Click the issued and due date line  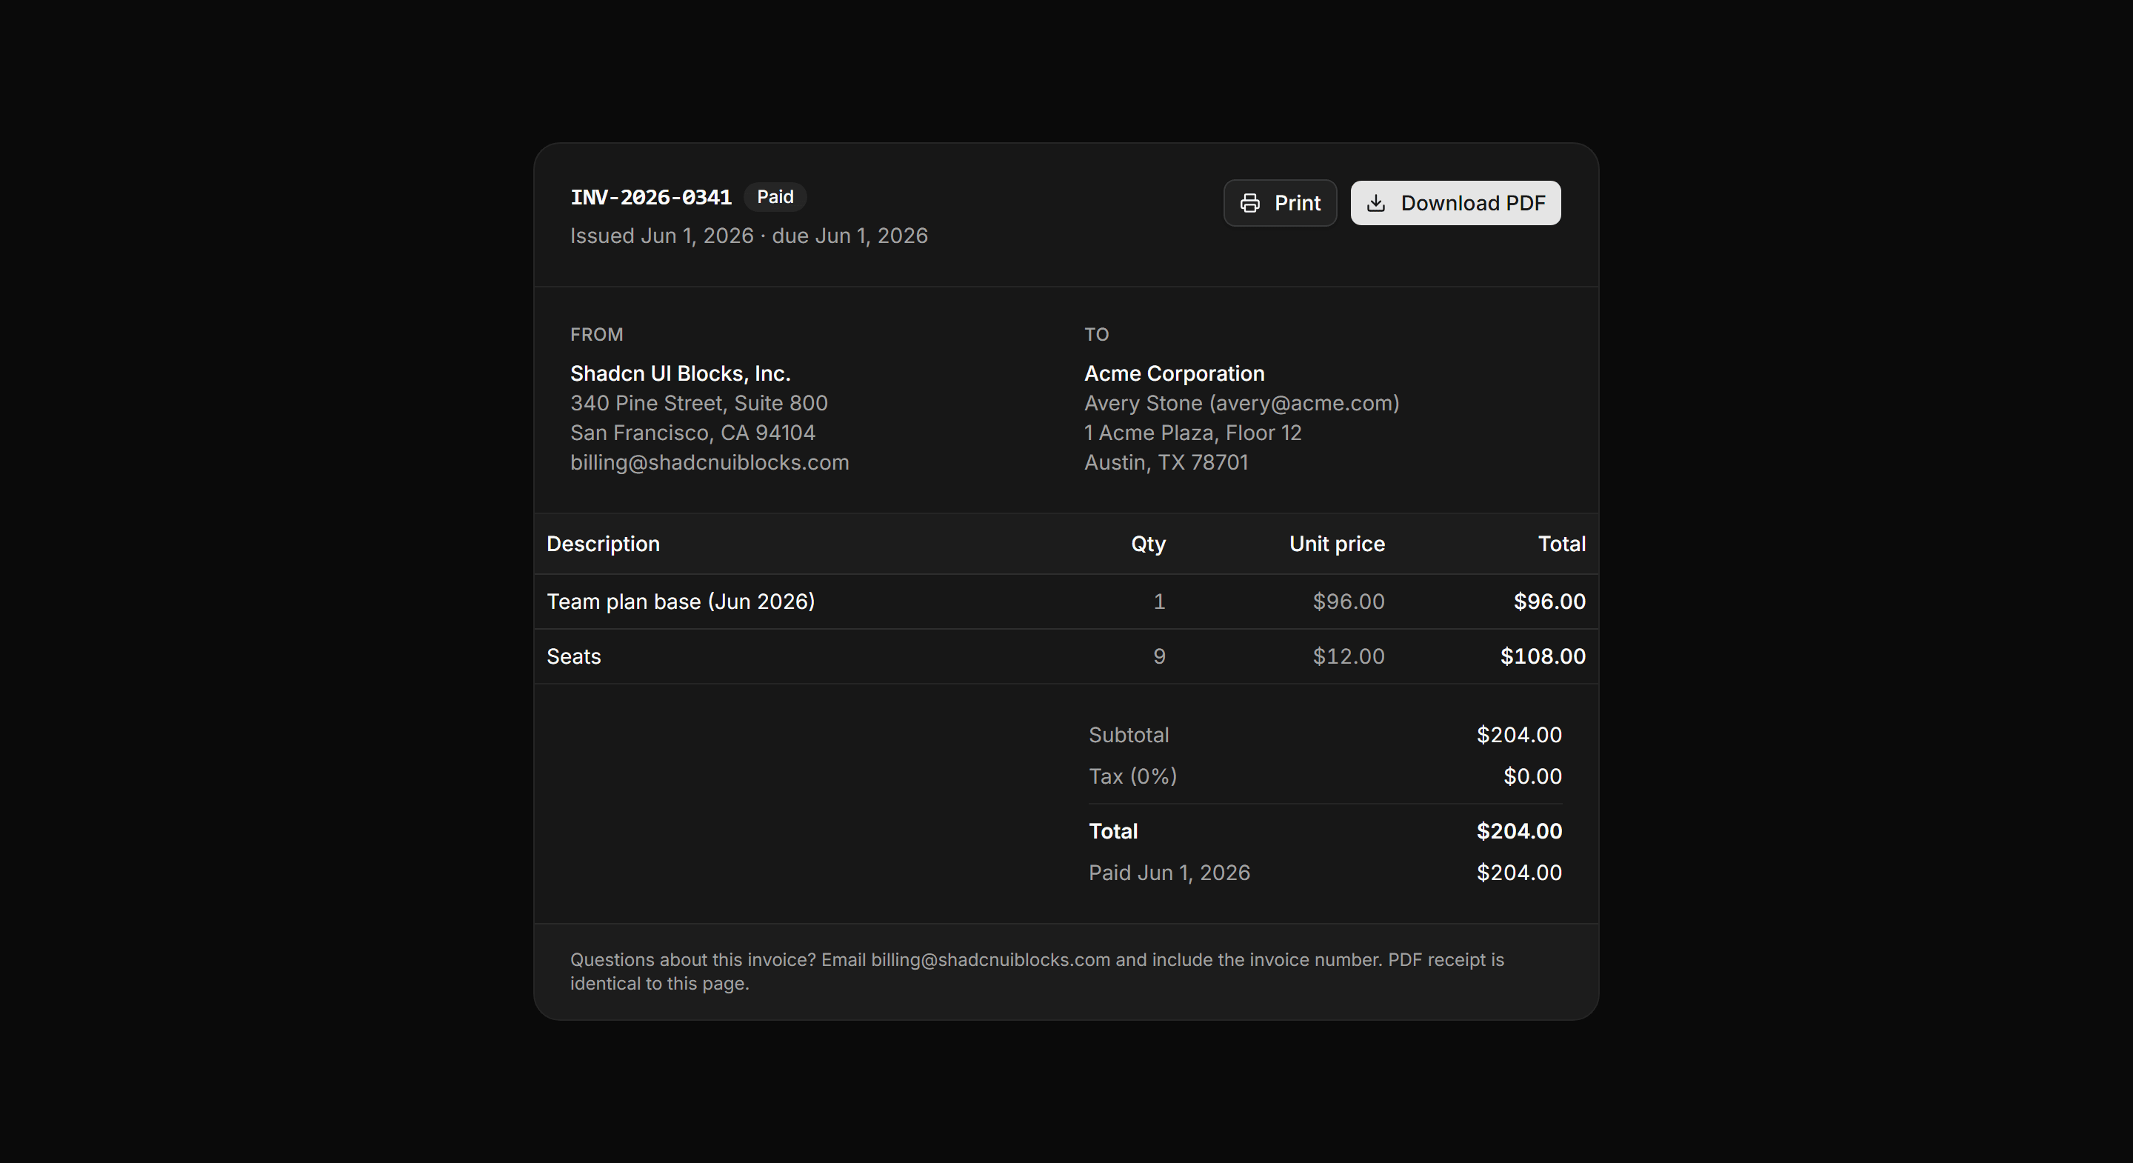749,236
